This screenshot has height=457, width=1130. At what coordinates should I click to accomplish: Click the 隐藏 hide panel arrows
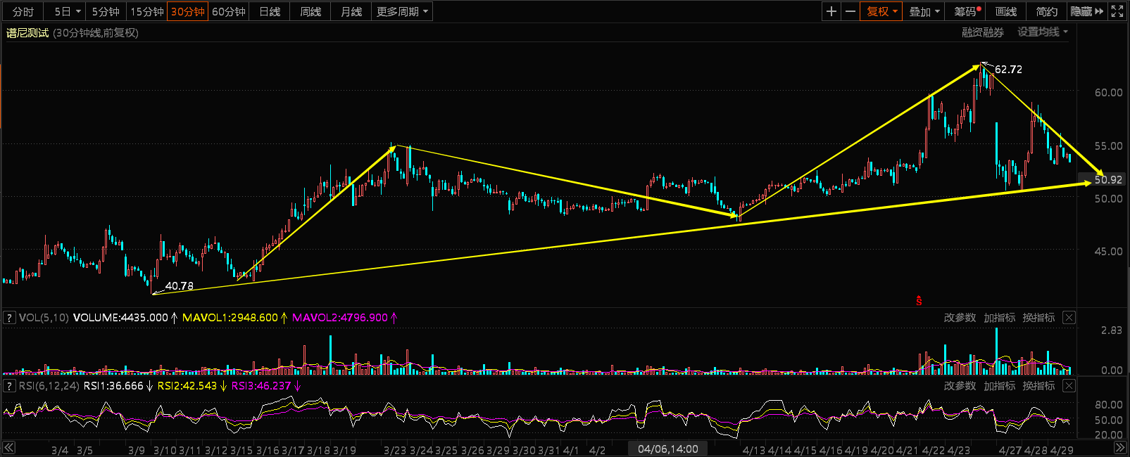[1087, 11]
